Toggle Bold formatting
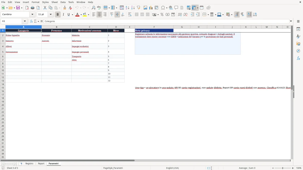The height and width of the screenshot is (170, 303). (x=58, y=15)
